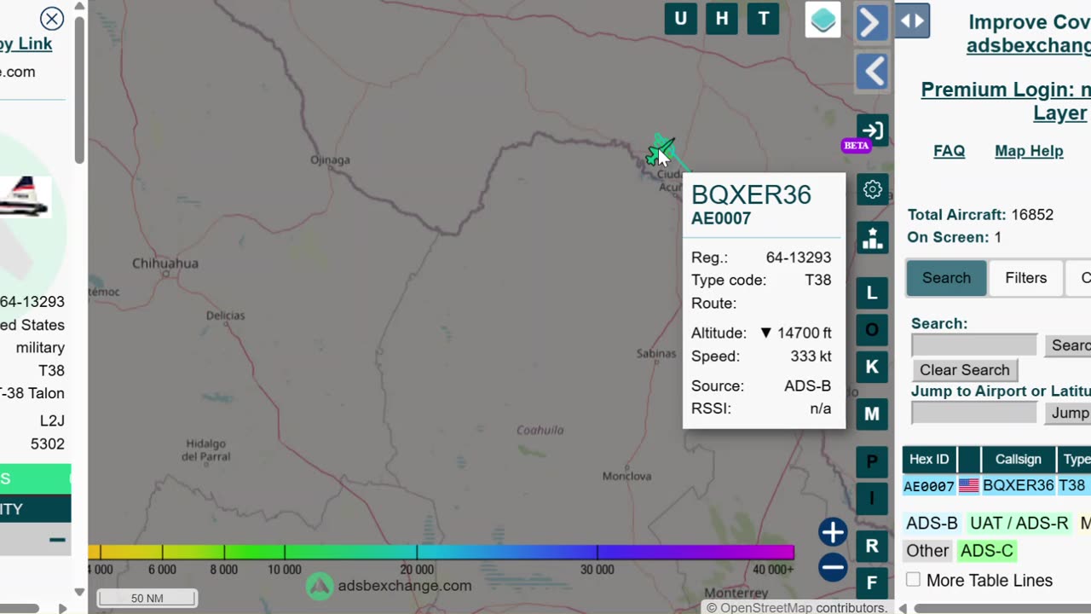This screenshot has width=1091, height=614.
Task: Open the Map Help link
Action: (x=1029, y=151)
